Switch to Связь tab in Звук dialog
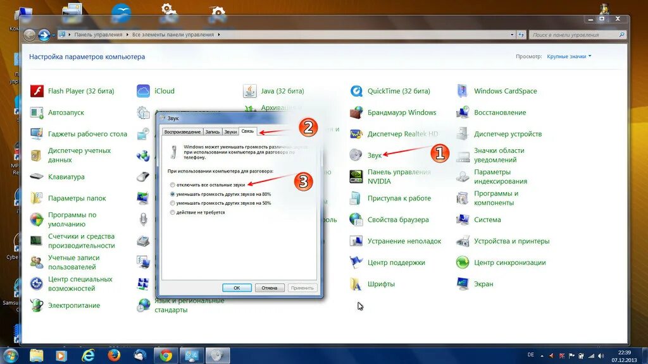The height and width of the screenshot is (364, 648). pos(247,131)
